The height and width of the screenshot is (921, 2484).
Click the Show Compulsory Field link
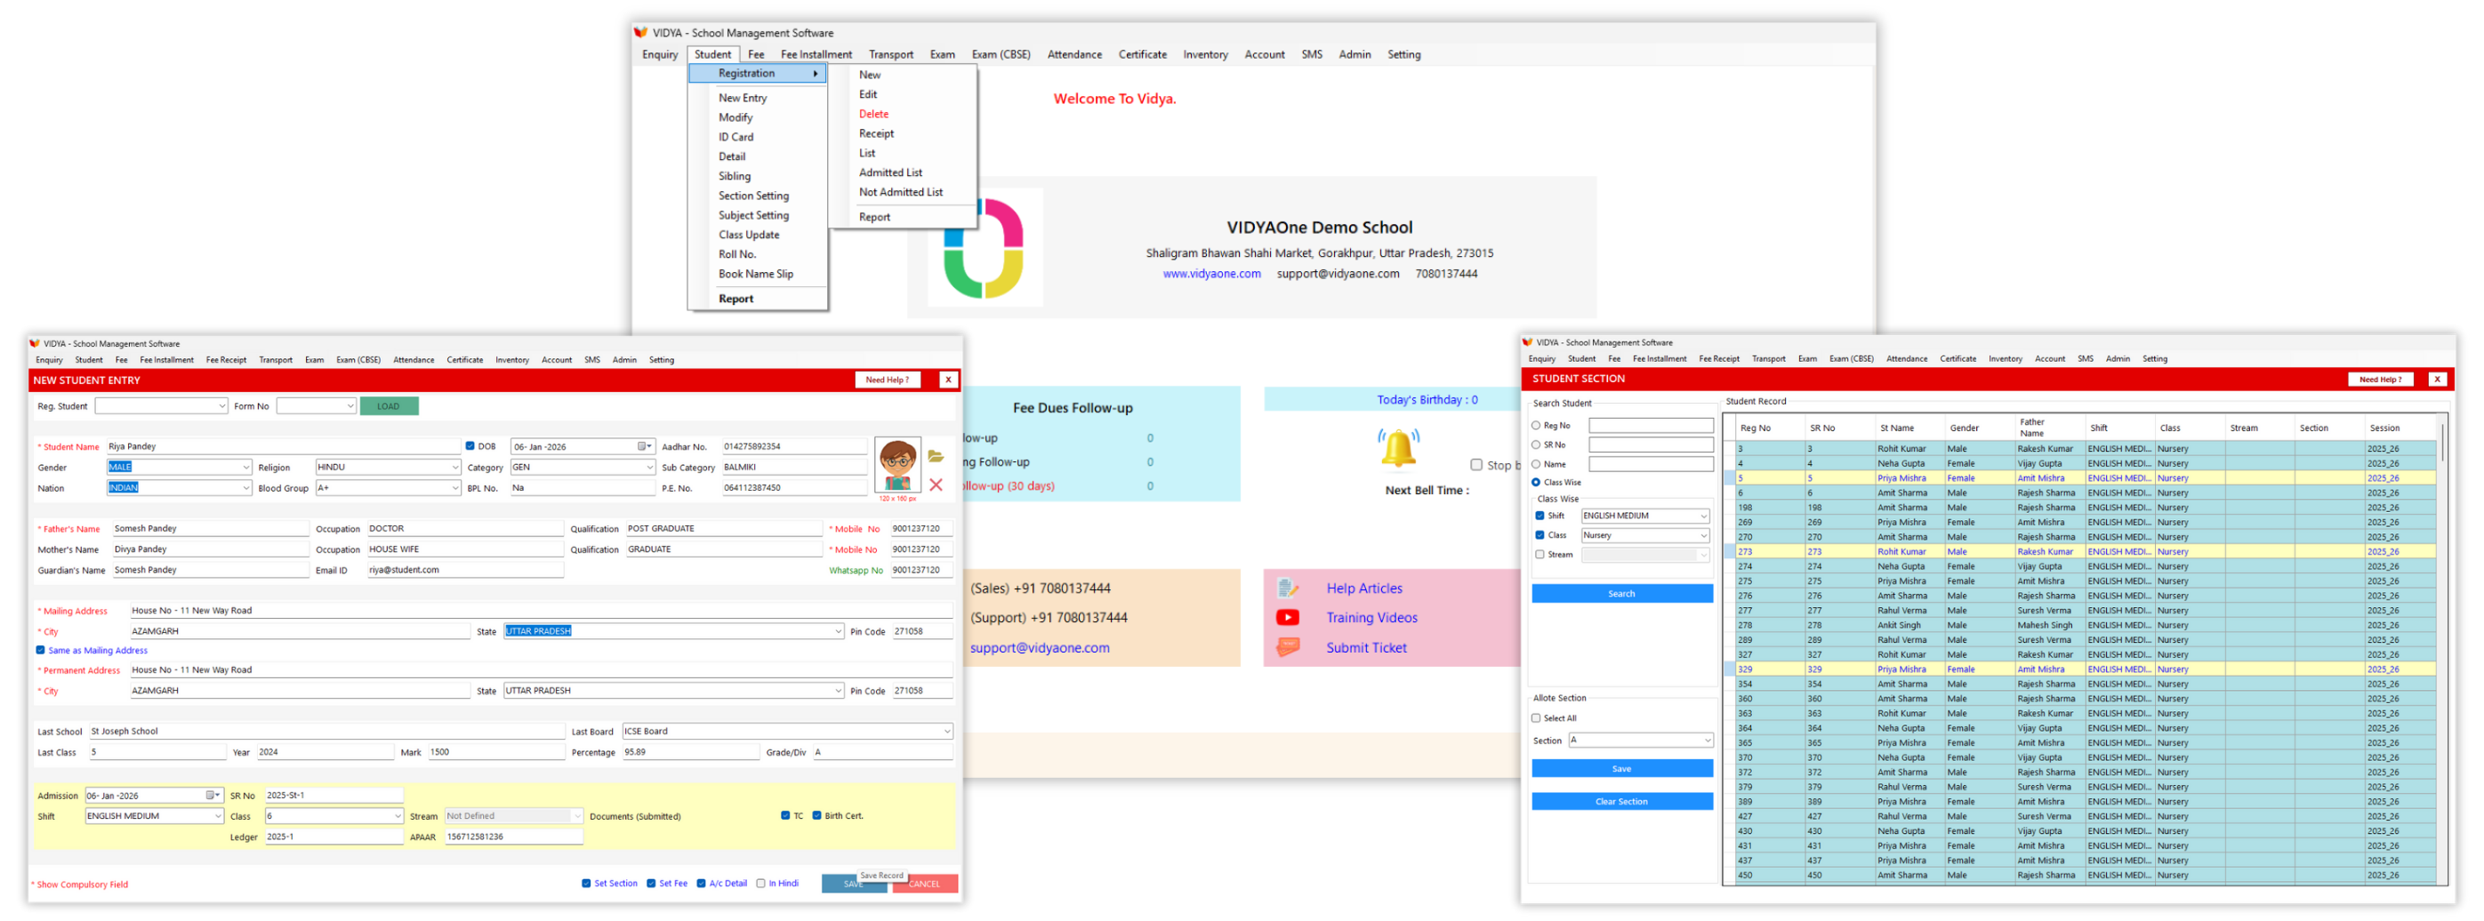[82, 885]
